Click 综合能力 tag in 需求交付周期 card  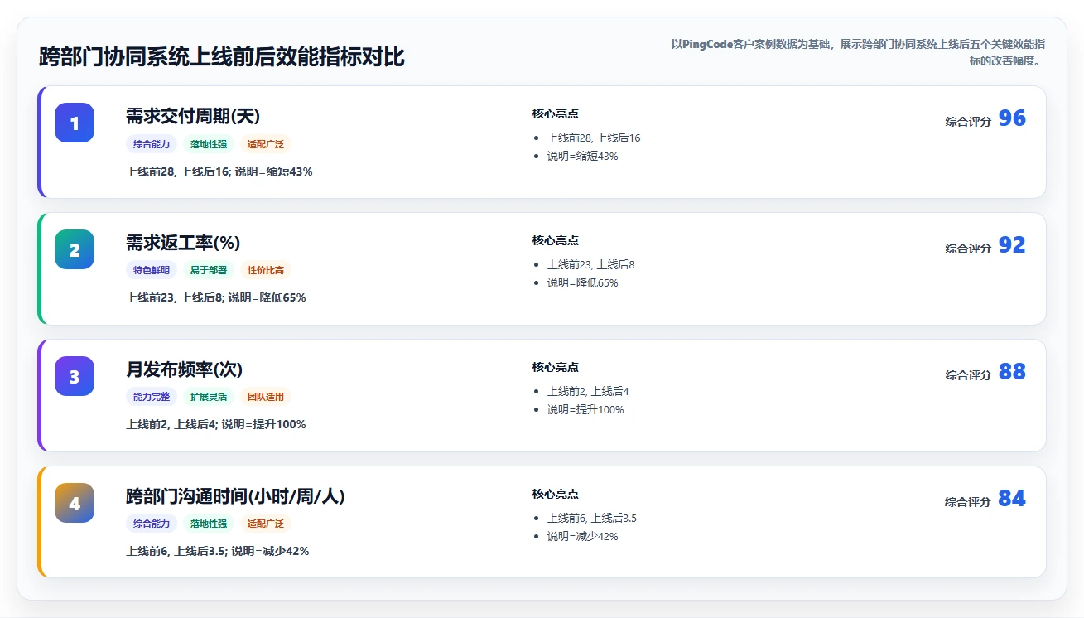(x=152, y=144)
